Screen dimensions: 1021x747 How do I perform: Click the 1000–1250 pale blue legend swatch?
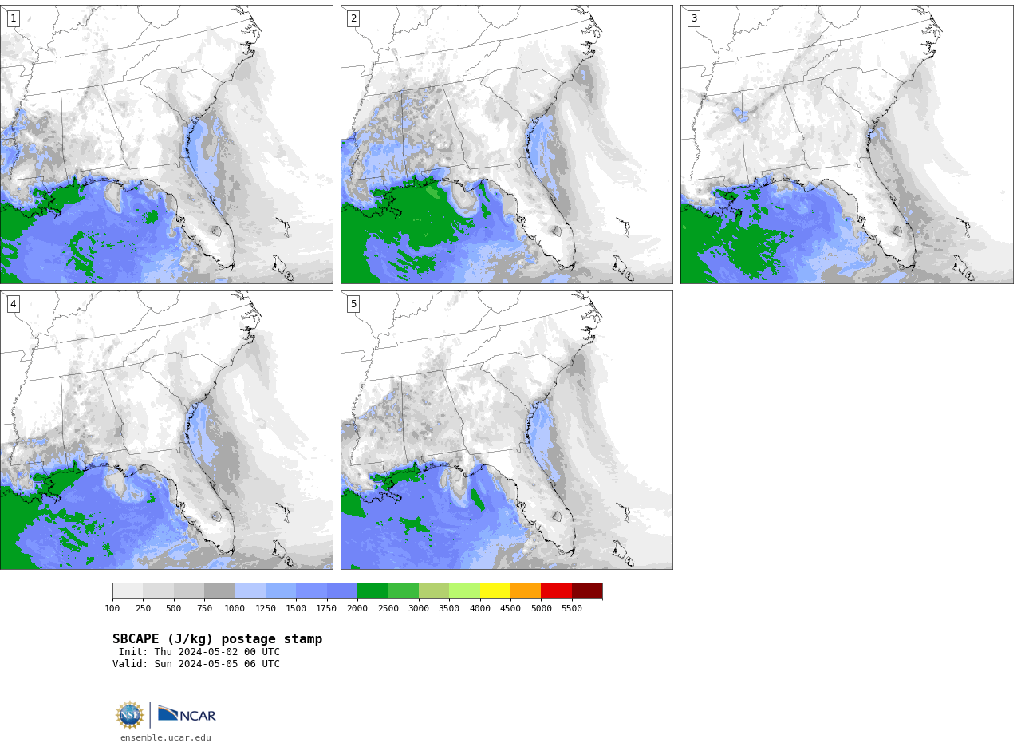(250, 591)
